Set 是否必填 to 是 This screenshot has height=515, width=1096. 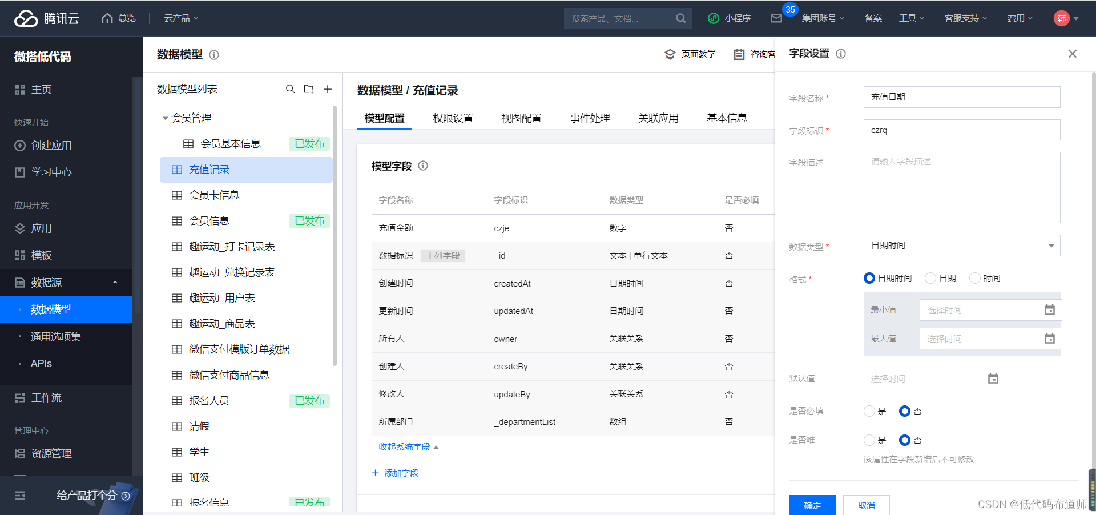pos(869,411)
